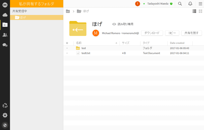Sort by サイズ column header

tap(126, 43)
